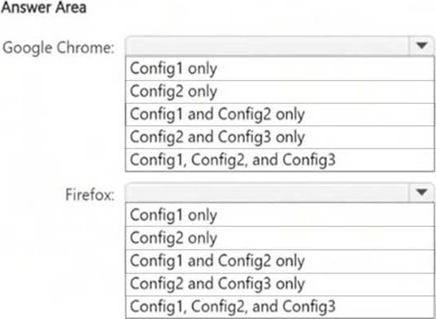Screen dimensions: 436x319
Task: Collapse the Google Chrome list via its arrow
Action: tap(422, 46)
